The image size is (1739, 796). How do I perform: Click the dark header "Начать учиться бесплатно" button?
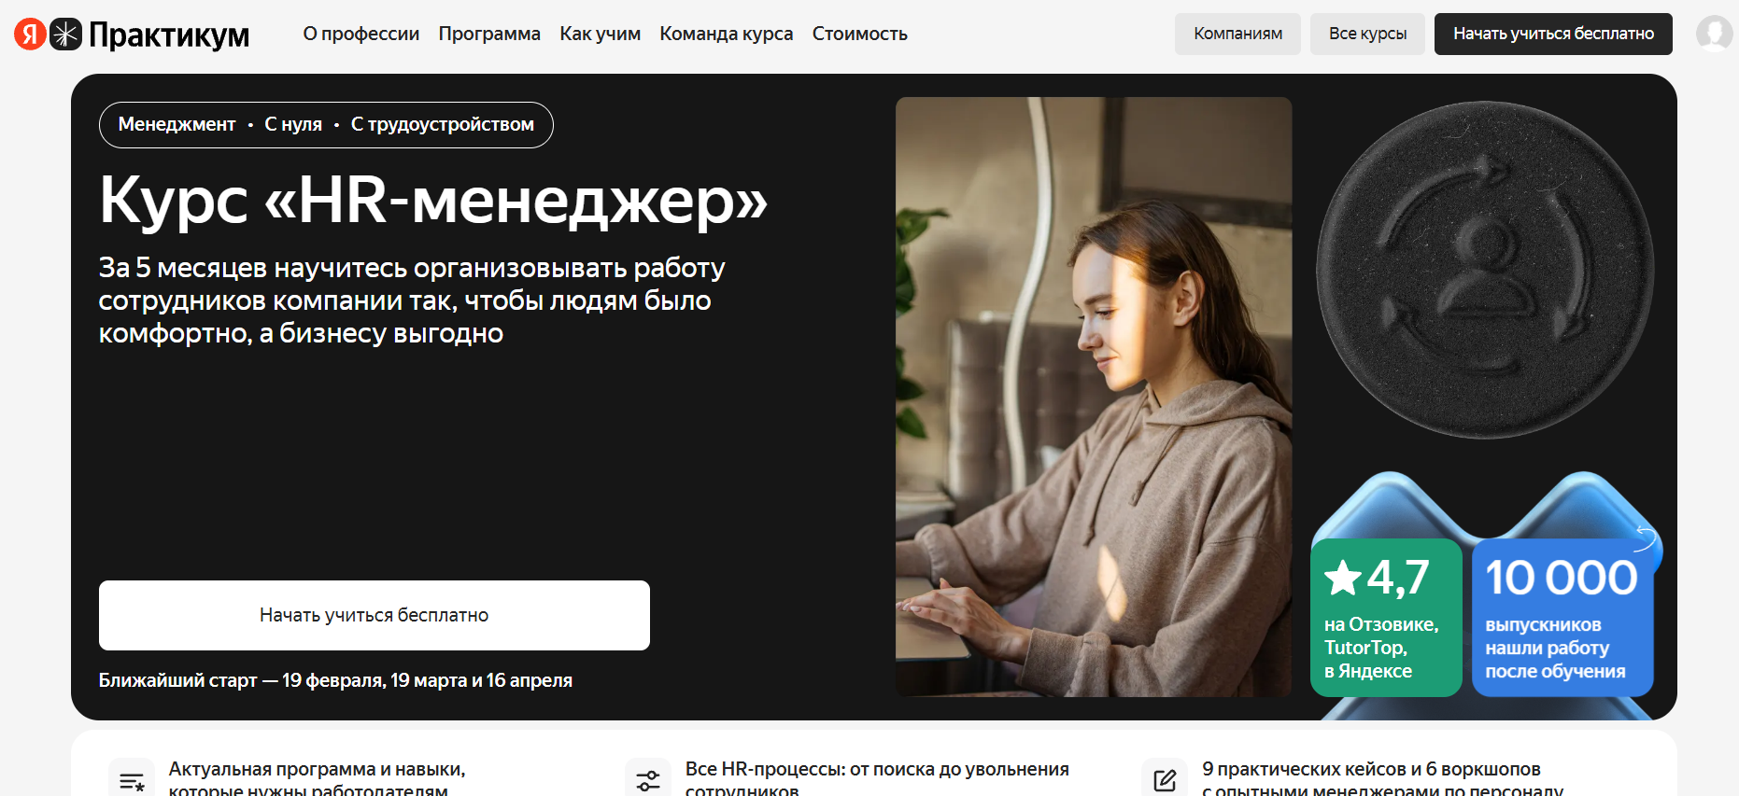(1553, 34)
